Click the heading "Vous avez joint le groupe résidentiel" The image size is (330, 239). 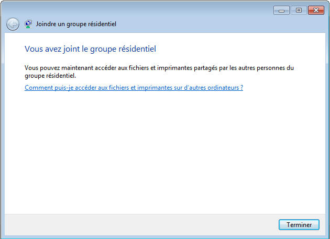[x=91, y=49]
